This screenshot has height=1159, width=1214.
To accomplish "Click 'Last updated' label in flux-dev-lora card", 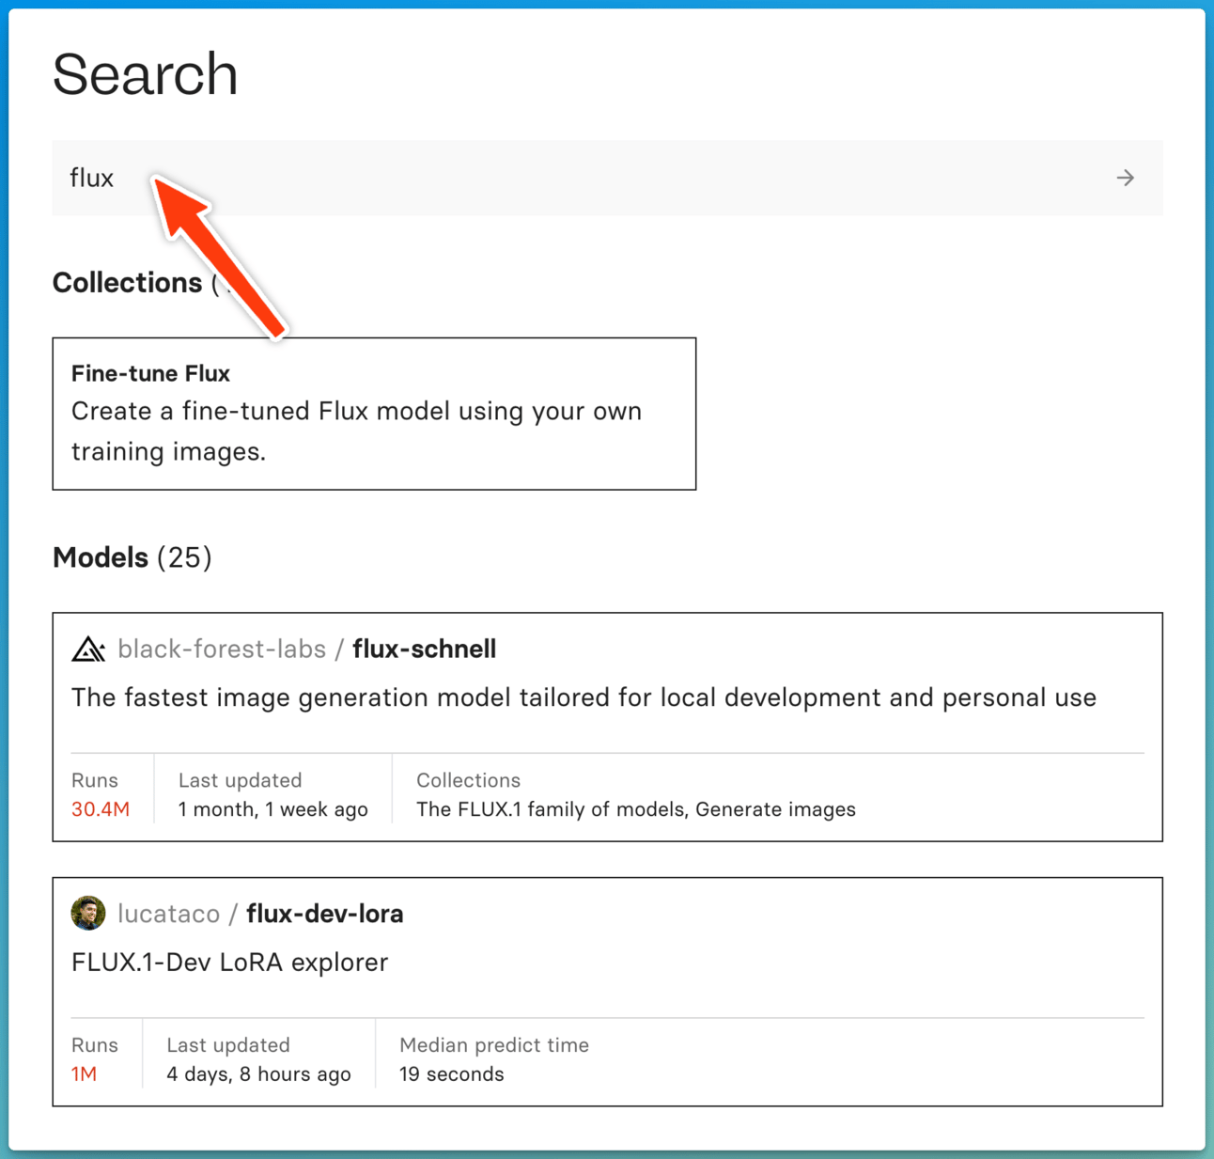I will tap(228, 1045).
